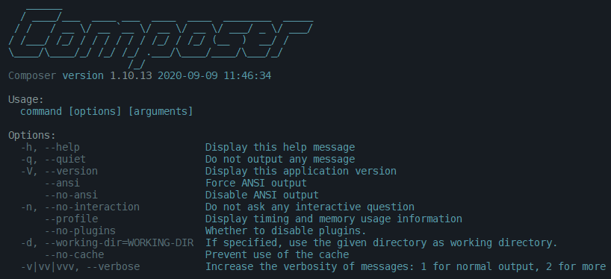Image resolution: width=611 pixels, height=279 pixels.
Task: Click the Usage: heading
Action: (x=26, y=100)
